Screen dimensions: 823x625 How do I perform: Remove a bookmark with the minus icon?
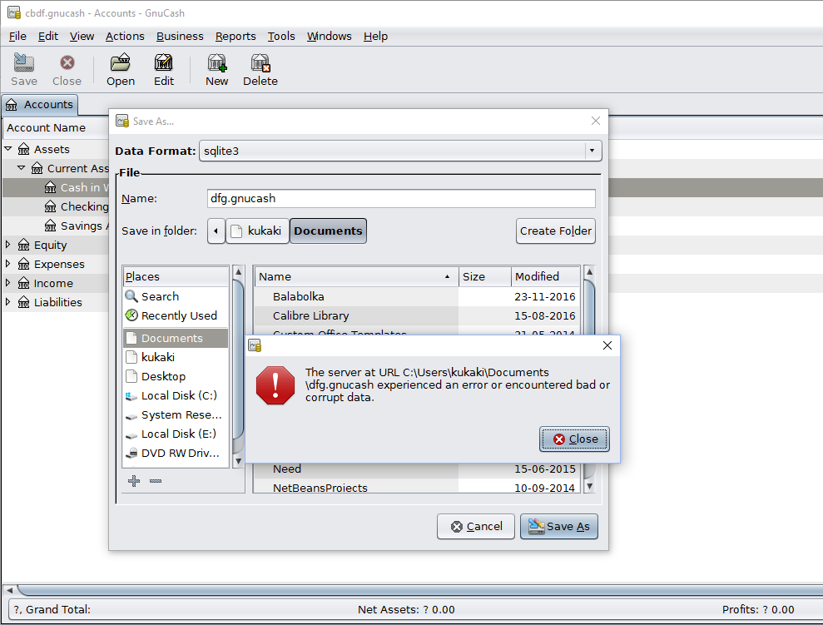pos(156,481)
